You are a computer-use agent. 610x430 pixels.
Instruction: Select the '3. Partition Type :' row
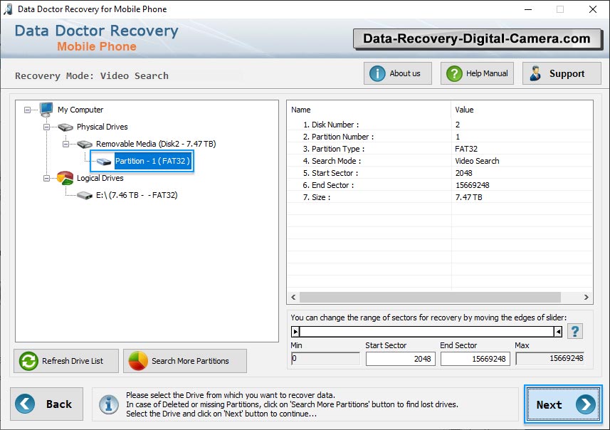[440, 149]
